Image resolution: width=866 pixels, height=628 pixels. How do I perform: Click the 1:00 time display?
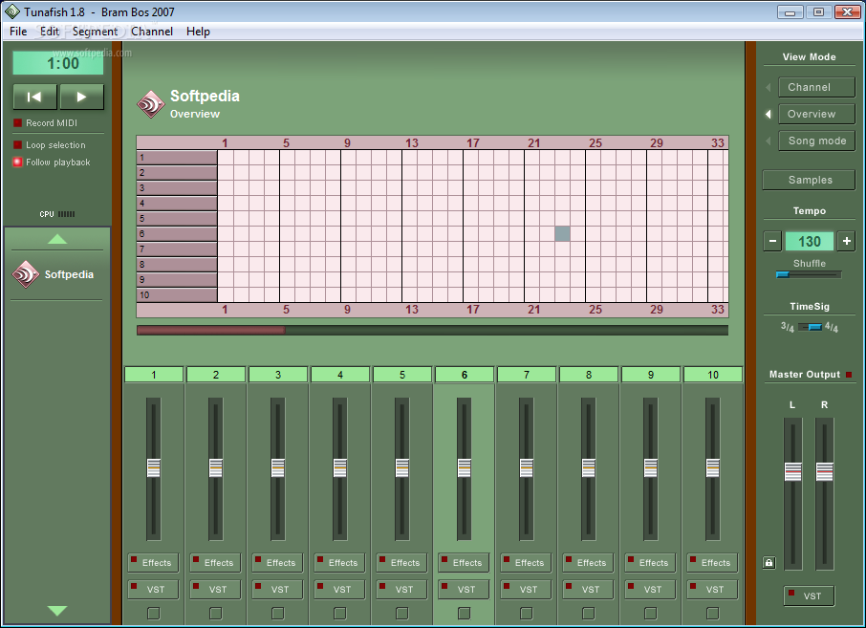tap(58, 63)
